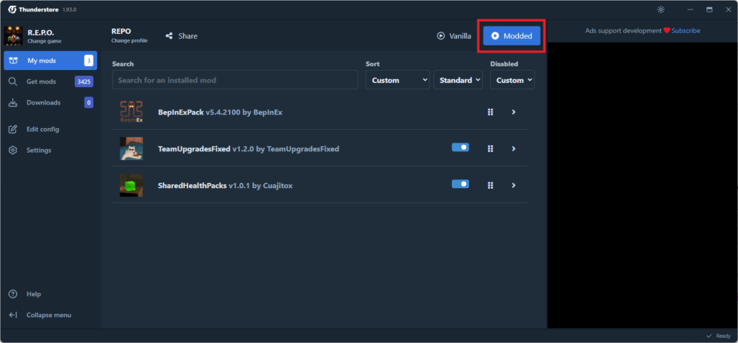Open Edit config page

pyautogui.click(x=50, y=129)
